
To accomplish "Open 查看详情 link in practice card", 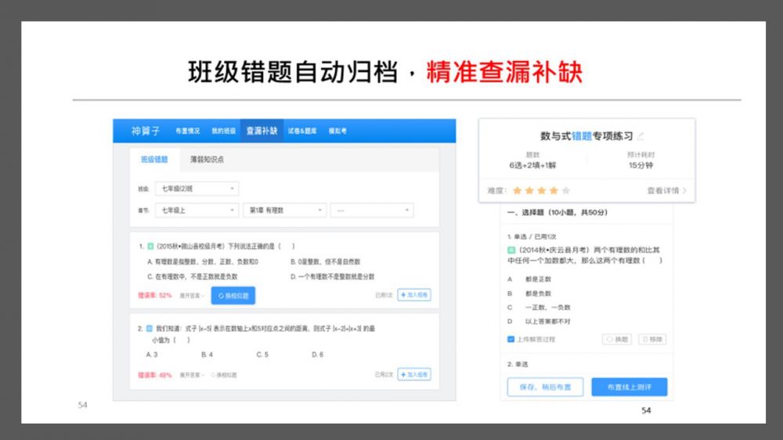I will (x=666, y=190).
